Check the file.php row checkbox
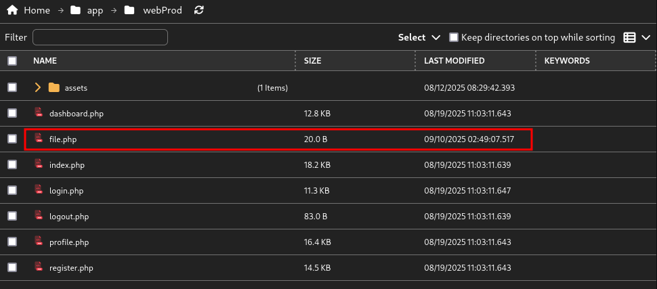This screenshot has height=289, width=657. 12,139
